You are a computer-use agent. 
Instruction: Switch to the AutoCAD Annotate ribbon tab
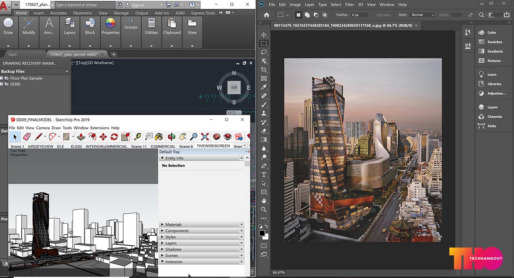click(x=58, y=13)
